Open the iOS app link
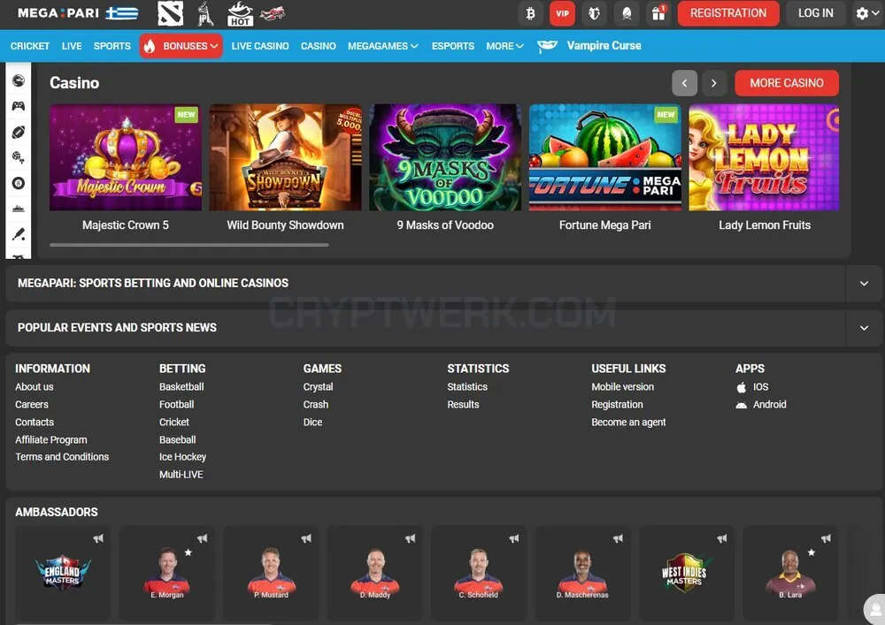The height and width of the screenshot is (625, 885). 752,386
